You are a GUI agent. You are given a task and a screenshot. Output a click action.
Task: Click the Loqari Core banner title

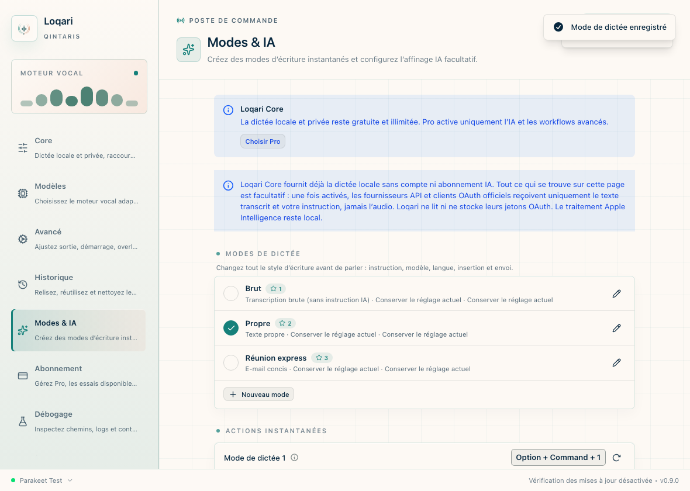262,109
